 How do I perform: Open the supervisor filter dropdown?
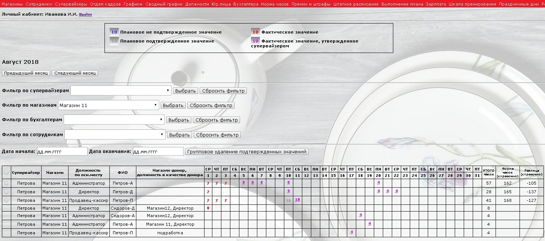coord(121,91)
